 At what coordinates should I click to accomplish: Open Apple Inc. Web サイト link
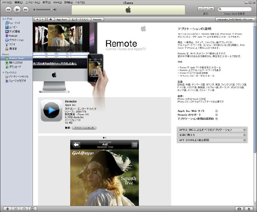(x=191, y=111)
